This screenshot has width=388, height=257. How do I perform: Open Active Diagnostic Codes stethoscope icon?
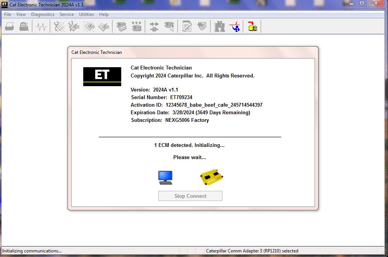pos(59,27)
